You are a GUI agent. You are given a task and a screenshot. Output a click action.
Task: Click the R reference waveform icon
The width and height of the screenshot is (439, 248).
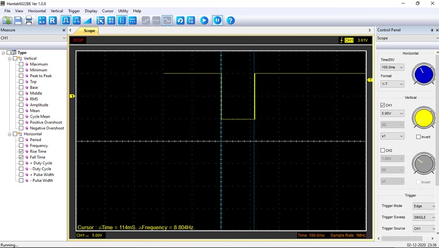point(53,20)
